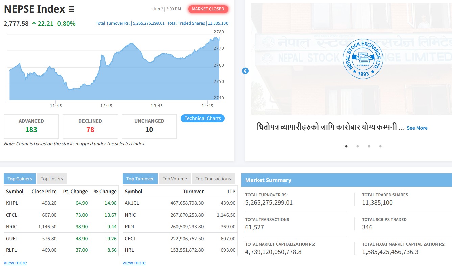Switch to the Top Gainers tab
Image resolution: width=452 pixels, height=269 pixels.
[20, 179]
